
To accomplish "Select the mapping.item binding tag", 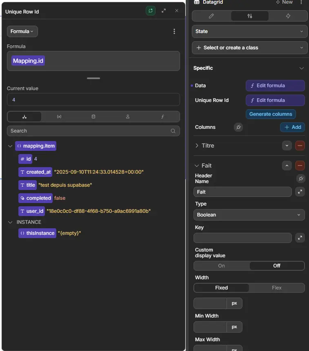I will [36, 146].
